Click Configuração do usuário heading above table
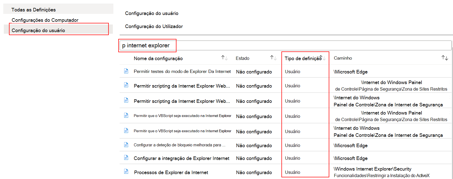This screenshot has width=453, height=179. tap(152, 13)
